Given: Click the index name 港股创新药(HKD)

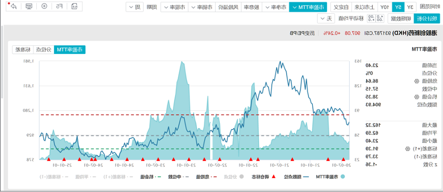Looking at the screenshot, I should point(415,33).
